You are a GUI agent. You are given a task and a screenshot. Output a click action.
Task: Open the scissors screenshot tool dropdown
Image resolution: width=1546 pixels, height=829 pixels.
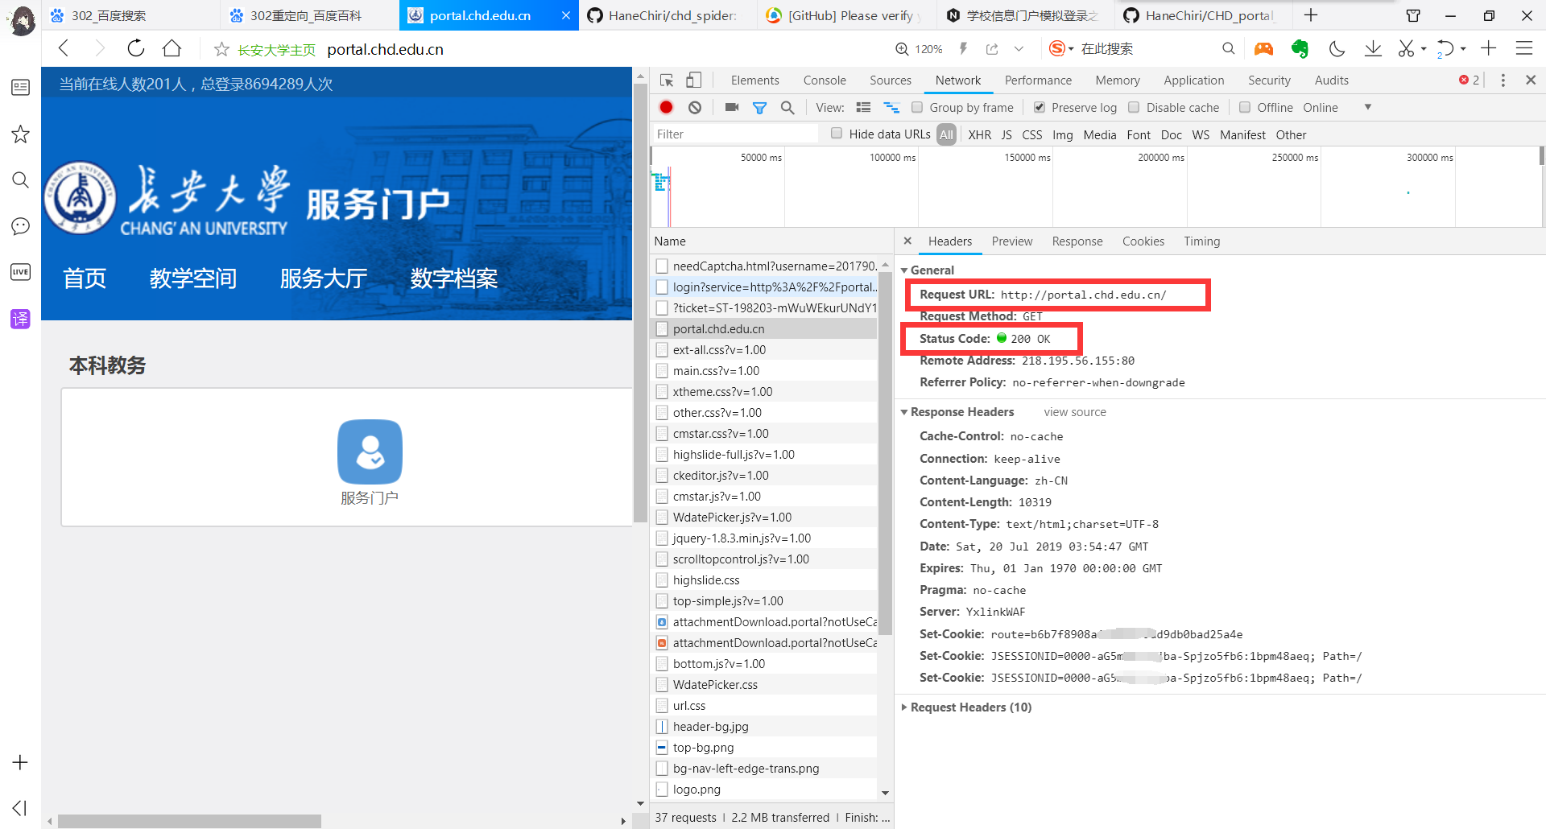[x=1424, y=49]
